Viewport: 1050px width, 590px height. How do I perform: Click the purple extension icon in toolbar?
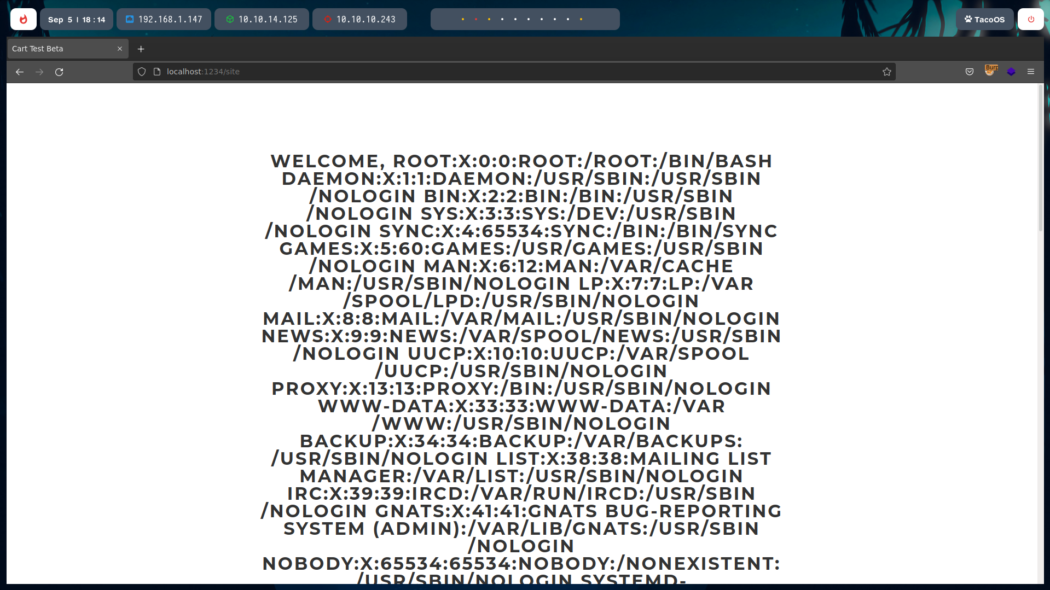[x=1011, y=72]
